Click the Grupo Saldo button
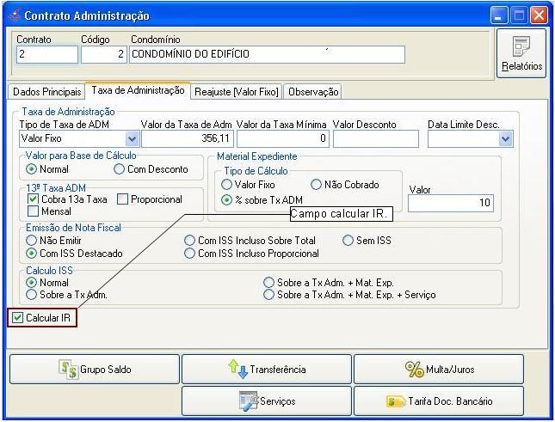This screenshot has height=422, width=555. click(94, 369)
